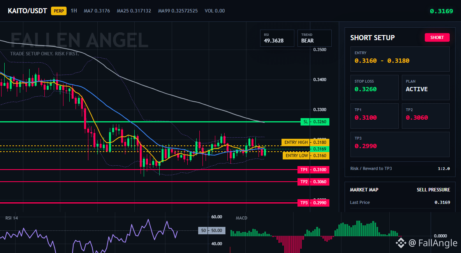Click the VOL 0.00 readout

pos(215,11)
